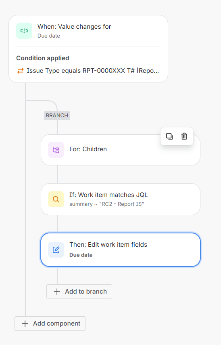Click the summary ~ "RC2 - Report IS" JQL text
The height and width of the screenshot is (345, 221).
tap(106, 204)
